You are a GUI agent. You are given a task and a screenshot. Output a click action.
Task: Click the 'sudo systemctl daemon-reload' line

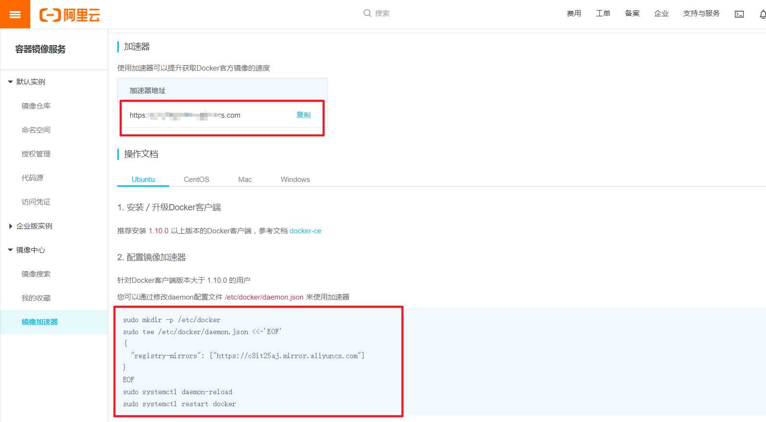177,392
